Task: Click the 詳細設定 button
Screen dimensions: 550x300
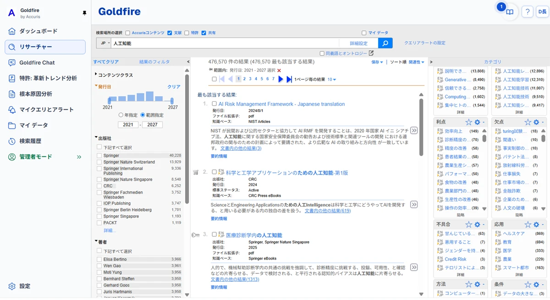Action: coord(359,43)
